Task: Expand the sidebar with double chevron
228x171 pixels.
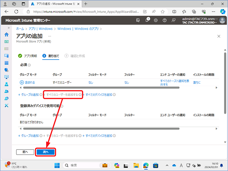Action: click(x=9, y=28)
